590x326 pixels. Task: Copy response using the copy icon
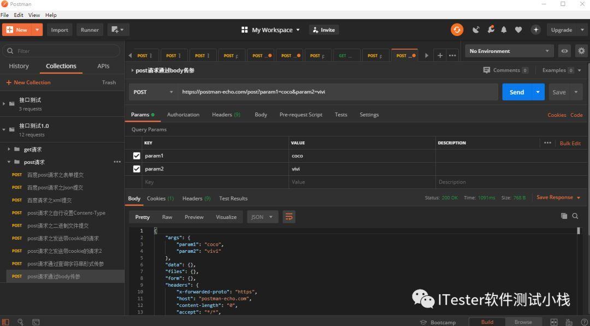pyautogui.click(x=564, y=216)
